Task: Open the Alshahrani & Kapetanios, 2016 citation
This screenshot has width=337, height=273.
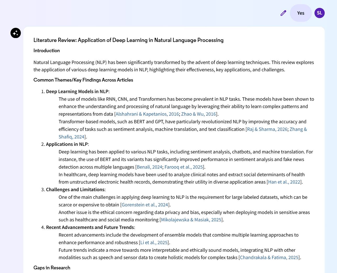Action: pyautogui.click(x=147, y=114)
